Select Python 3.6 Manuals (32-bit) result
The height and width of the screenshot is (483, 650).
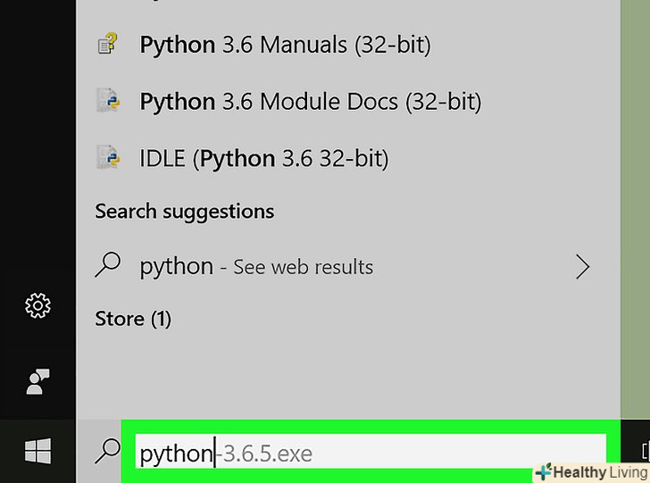[x=285, y=46]
